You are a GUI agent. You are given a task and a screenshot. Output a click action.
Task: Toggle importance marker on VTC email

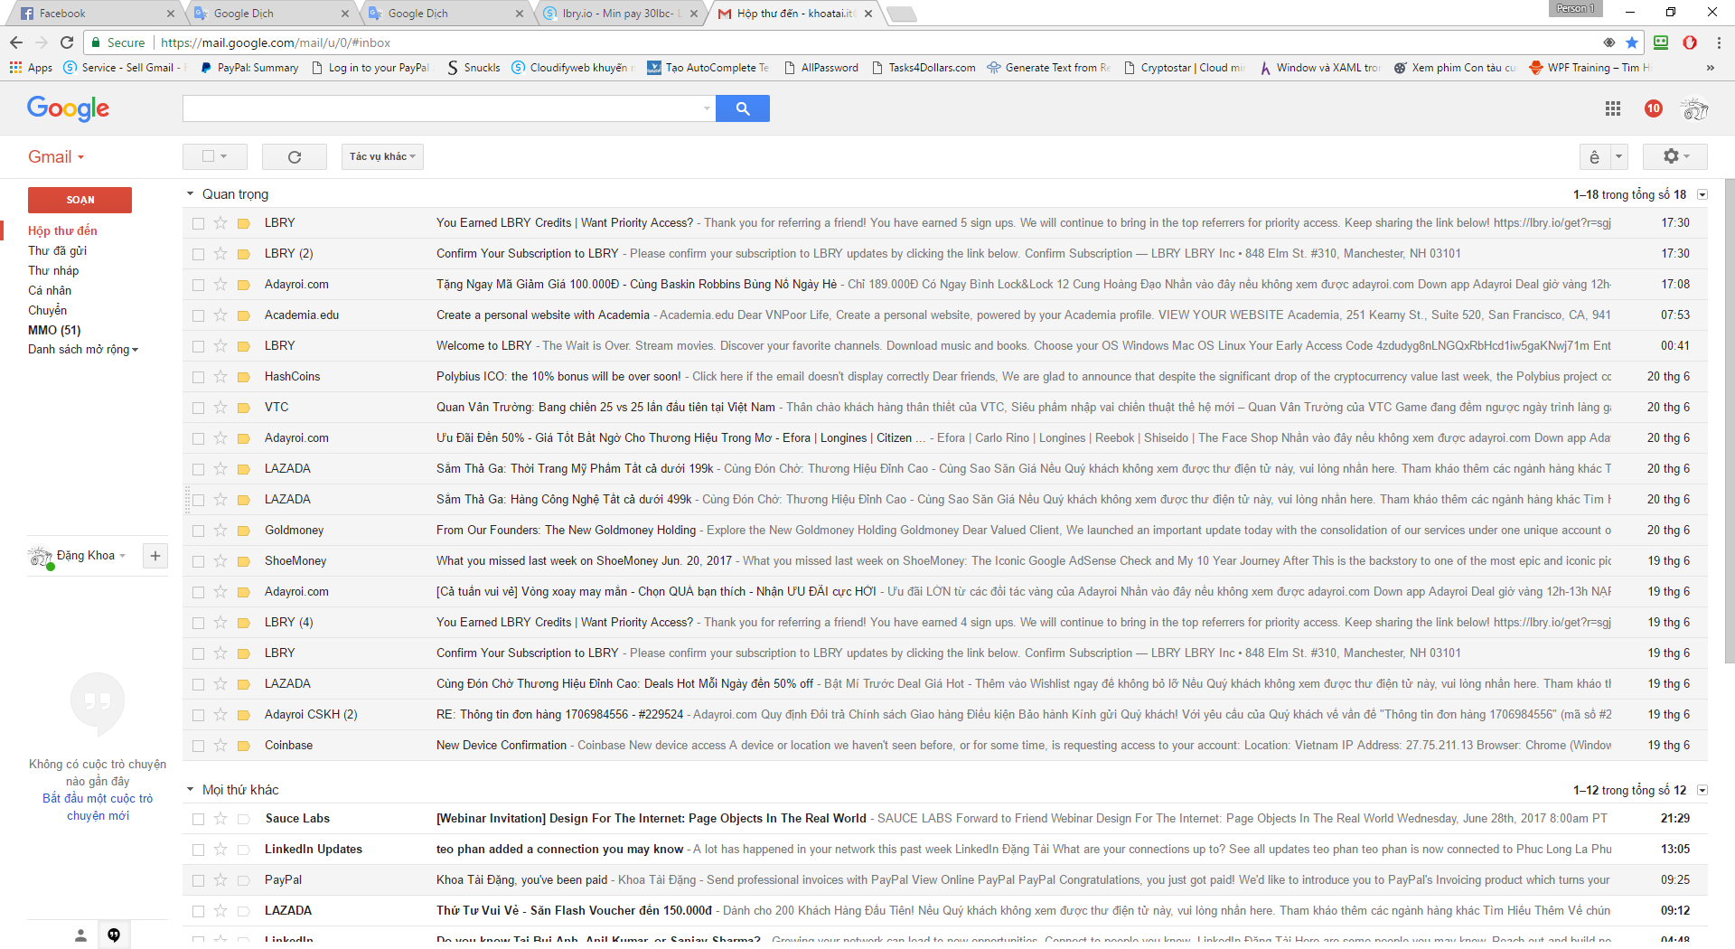(x=243, y=408)
